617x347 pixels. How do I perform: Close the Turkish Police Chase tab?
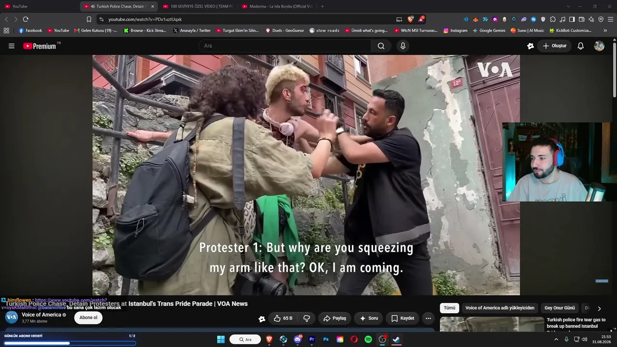coord(152,6)
